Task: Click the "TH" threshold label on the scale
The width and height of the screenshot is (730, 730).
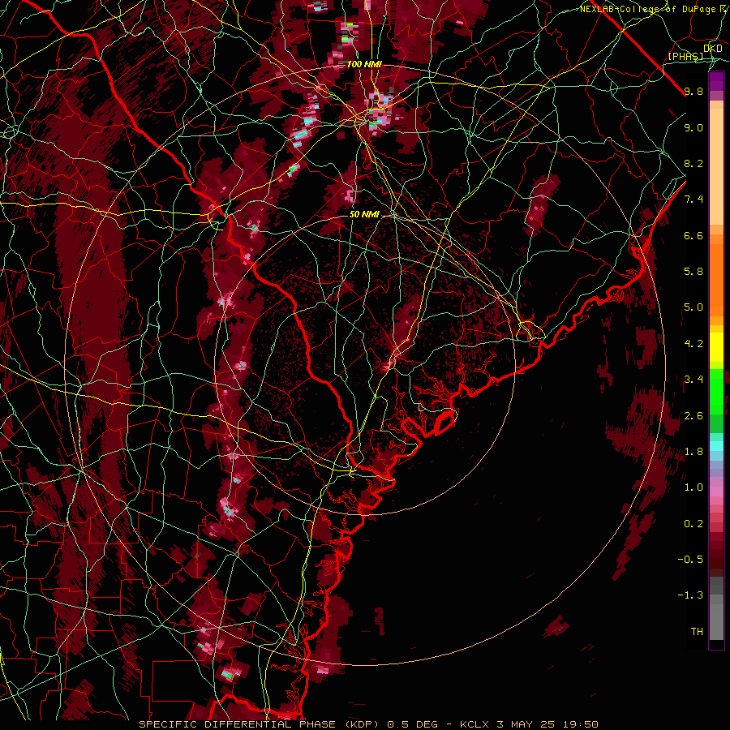Action: click(697, 632)
